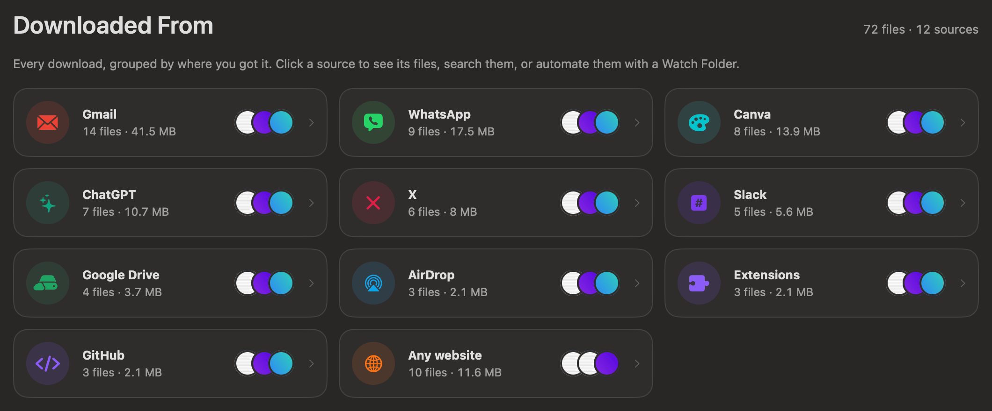Click the red X source icon
The width and height of the screenshot is (992, 411).
(x=373, y=203)
